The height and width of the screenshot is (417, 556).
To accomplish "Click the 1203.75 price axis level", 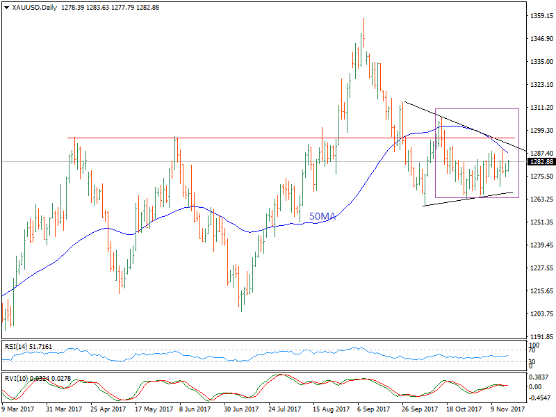I will 541,313.
